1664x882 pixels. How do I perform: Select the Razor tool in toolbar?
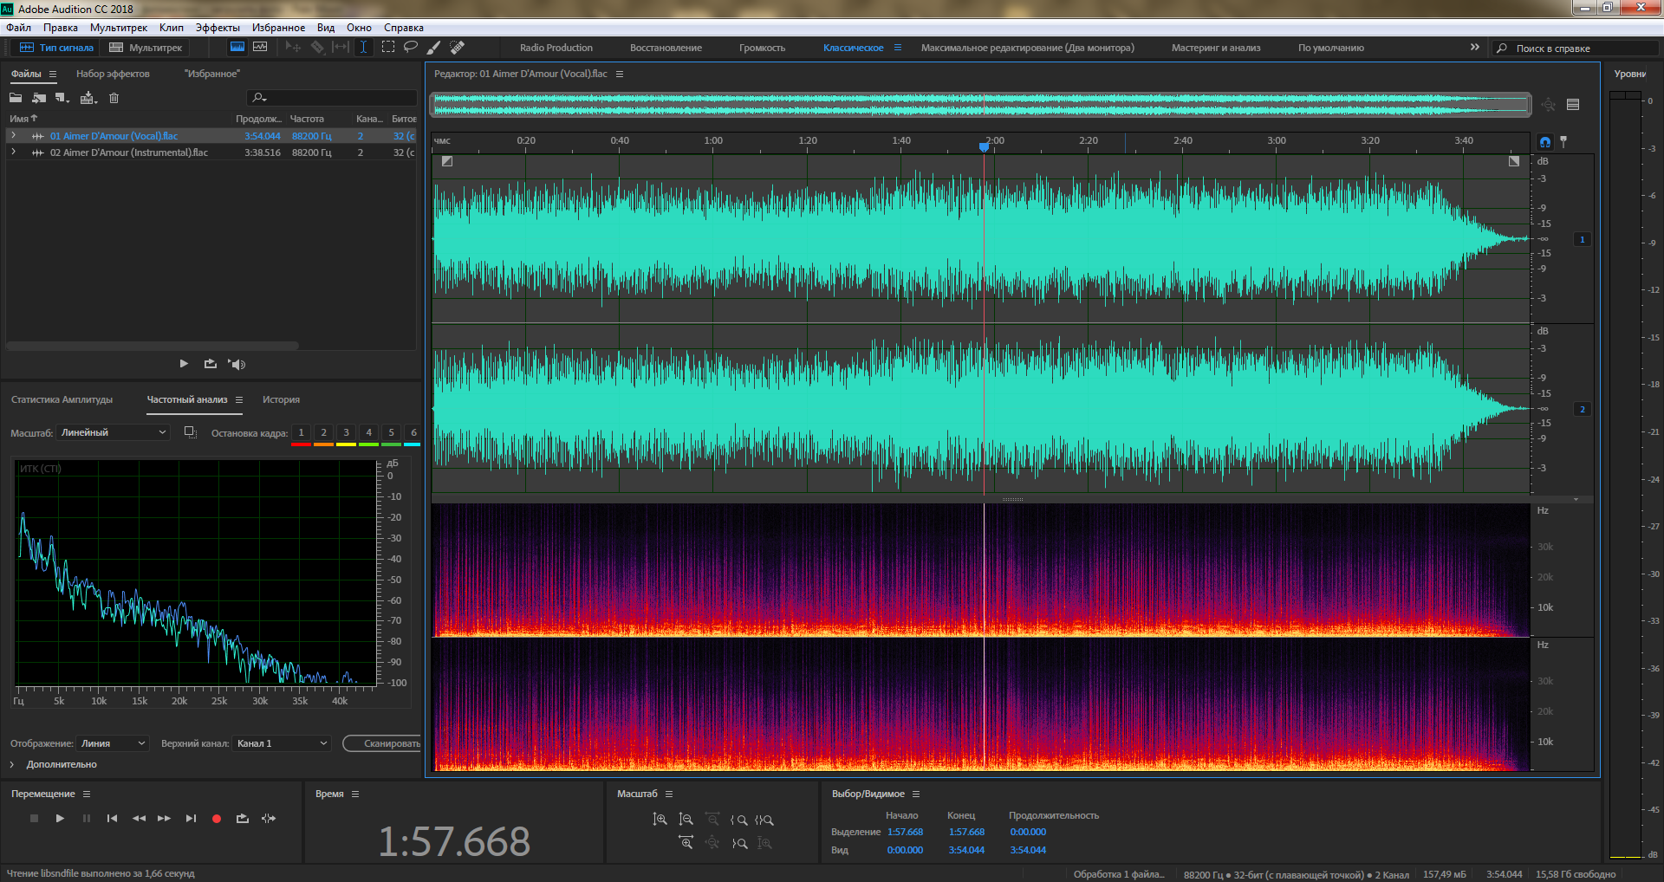pos(317,48)
